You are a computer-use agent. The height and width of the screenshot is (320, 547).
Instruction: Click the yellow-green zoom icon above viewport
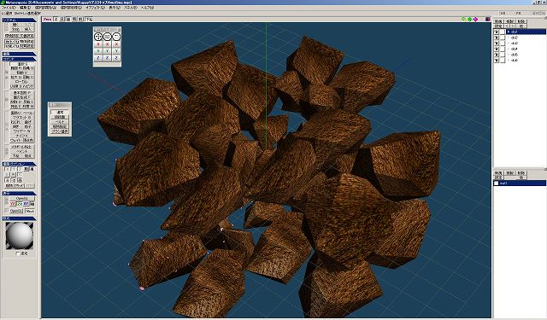tap(463, 19)
